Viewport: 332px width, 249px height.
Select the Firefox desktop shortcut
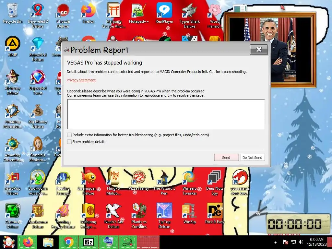pos(88,13)
